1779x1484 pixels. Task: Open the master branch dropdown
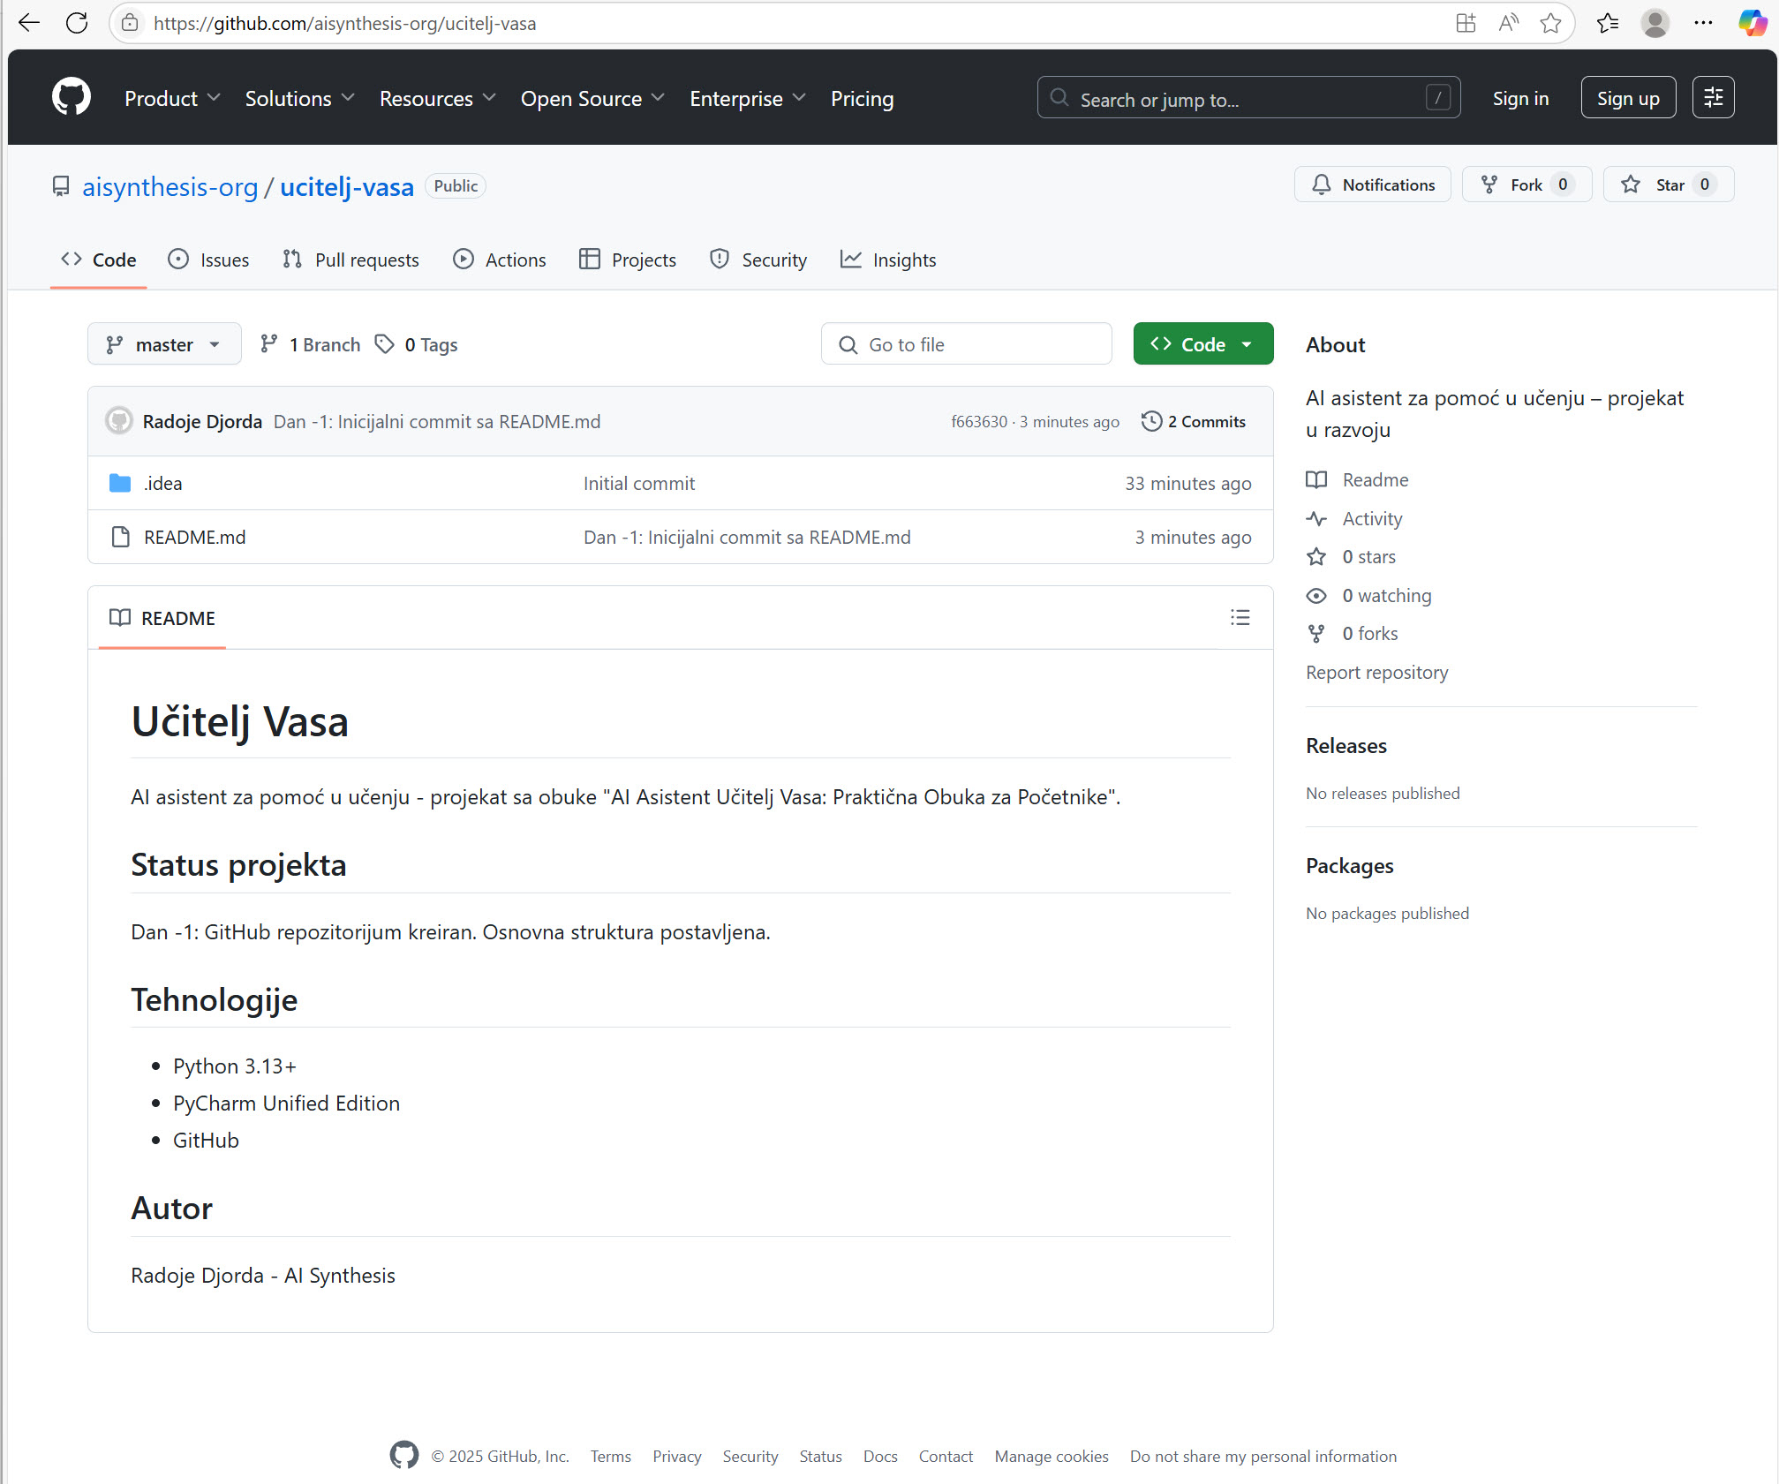click(164, 343)
